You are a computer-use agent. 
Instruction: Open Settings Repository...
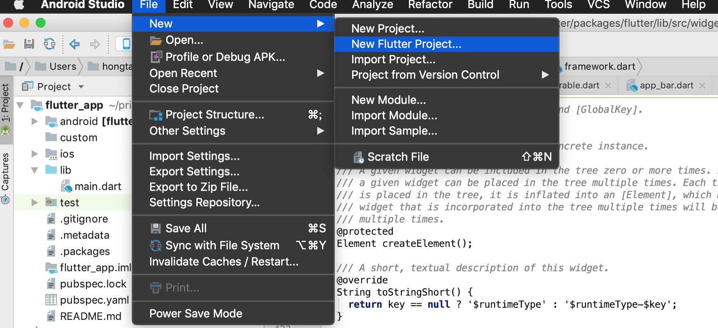[233, 202]
